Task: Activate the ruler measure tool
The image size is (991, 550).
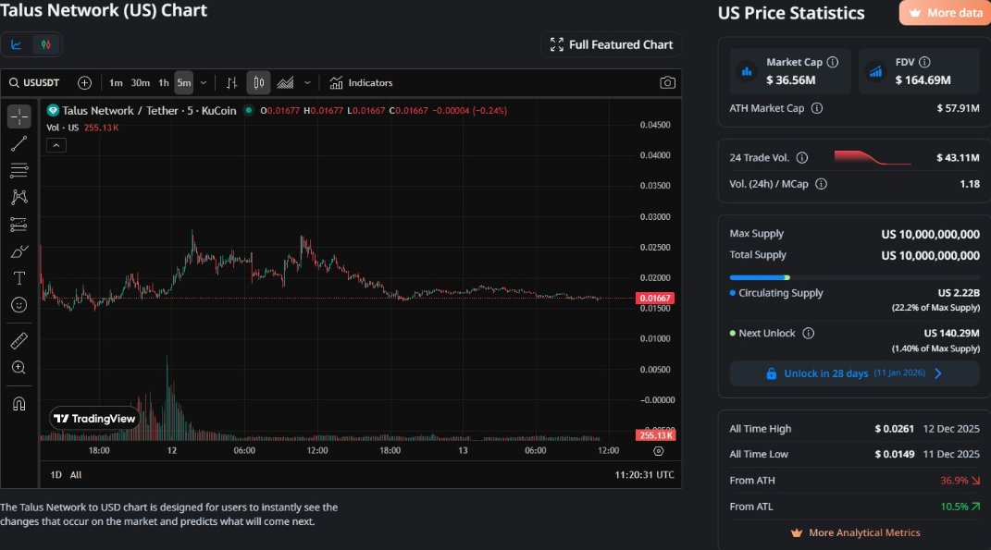Action: click(x=19, y=341)
